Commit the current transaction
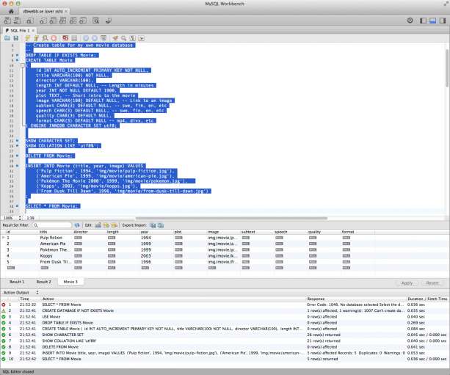This screenshot has height=375, width=450. coord(86,38)
